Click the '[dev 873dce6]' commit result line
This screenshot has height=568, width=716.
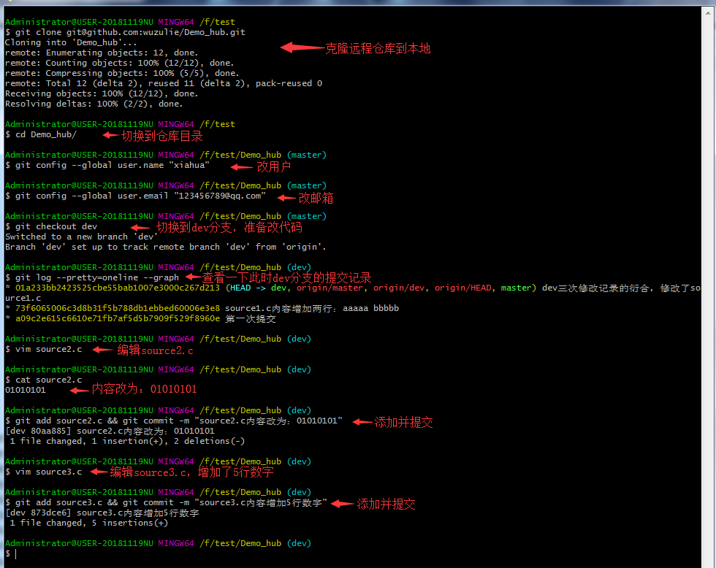click(102, 513)
